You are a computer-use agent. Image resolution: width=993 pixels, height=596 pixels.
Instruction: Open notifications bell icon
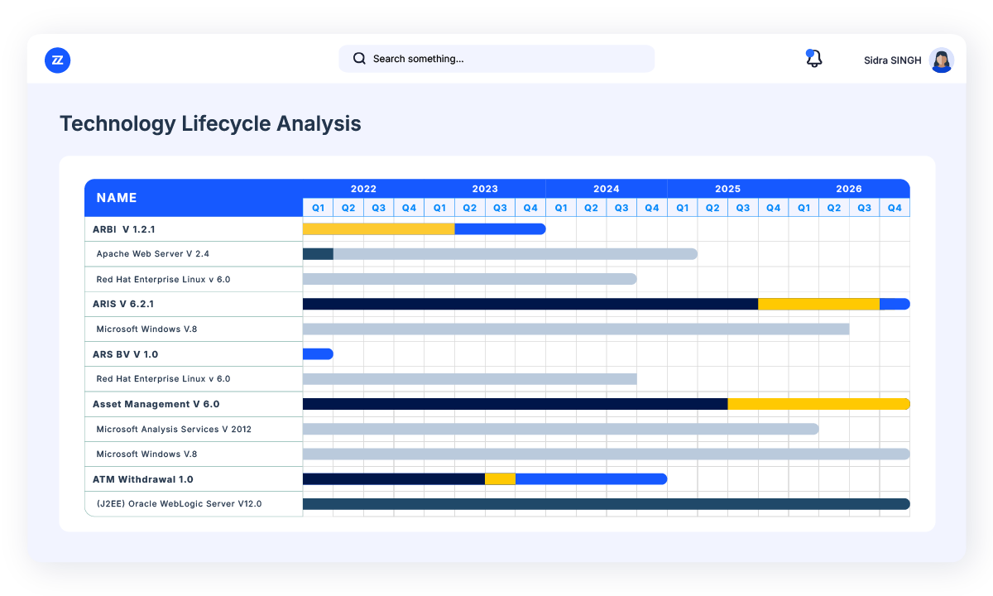point(813,58)
